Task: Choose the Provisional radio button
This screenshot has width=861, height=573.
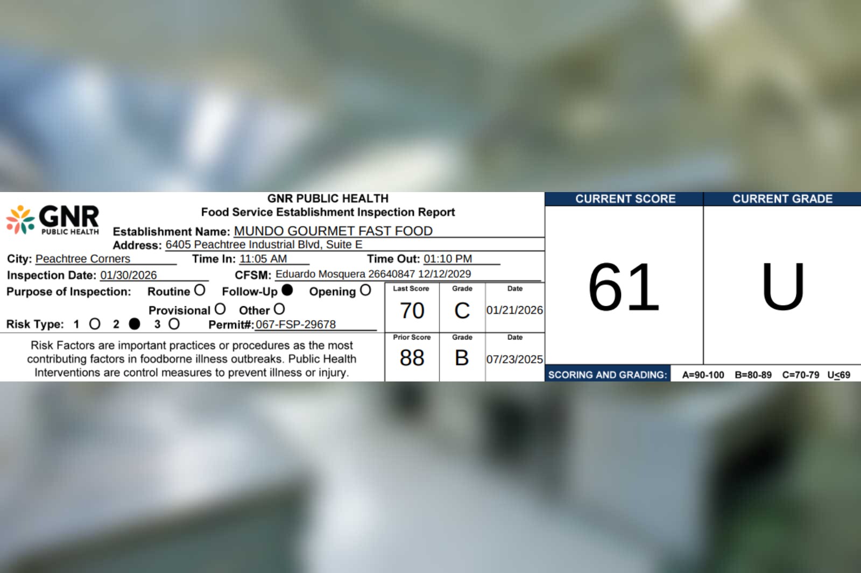Action: click(220, 309)
